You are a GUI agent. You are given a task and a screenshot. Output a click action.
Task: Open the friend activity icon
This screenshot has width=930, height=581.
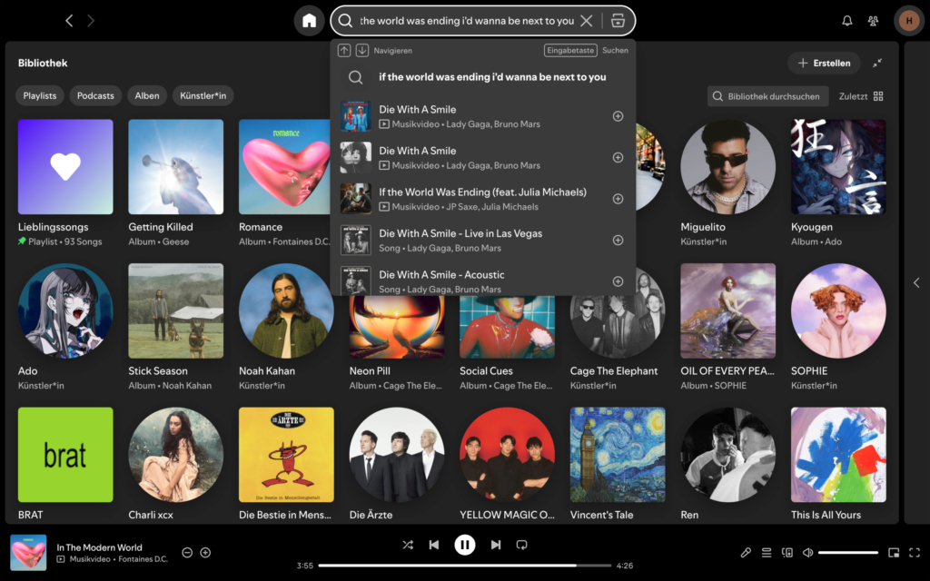tap(872, 20)
